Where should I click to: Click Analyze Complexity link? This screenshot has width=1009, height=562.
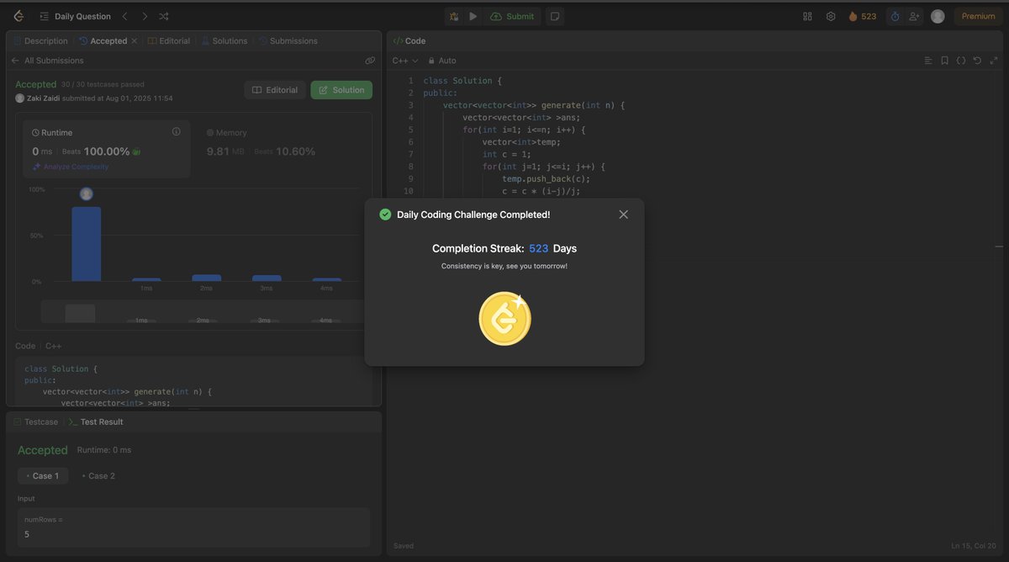pyautogui.click(x=71, y=167)
